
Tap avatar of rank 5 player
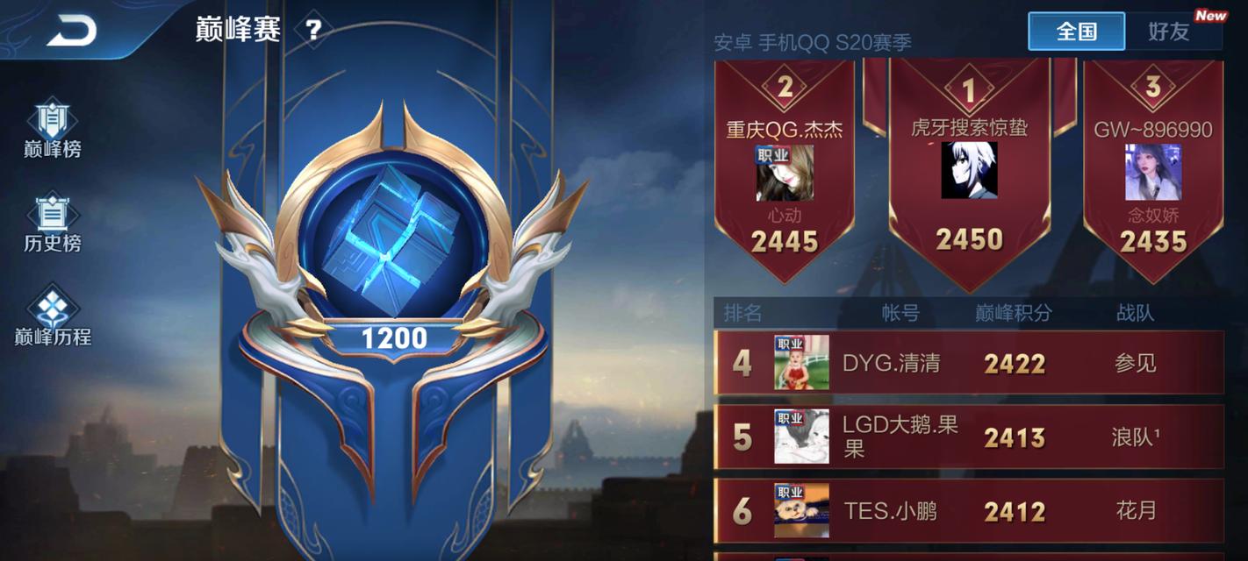(x=801, y=437)
